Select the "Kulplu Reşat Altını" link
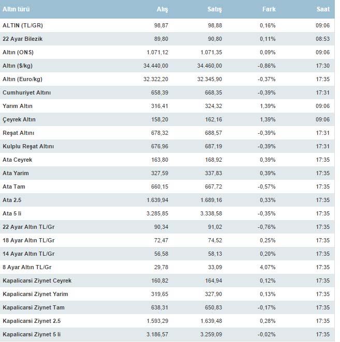The width and height of the screenshot is (340, 342). tap(28, 146)
